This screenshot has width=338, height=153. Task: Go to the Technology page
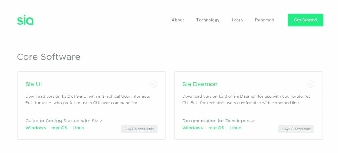208,20
